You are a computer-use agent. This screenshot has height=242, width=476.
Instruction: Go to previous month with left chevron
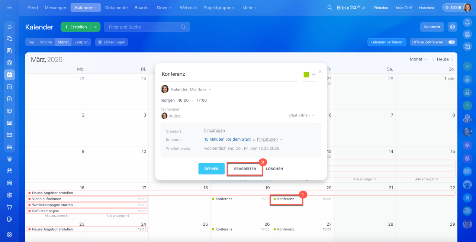tap(433, 59)
